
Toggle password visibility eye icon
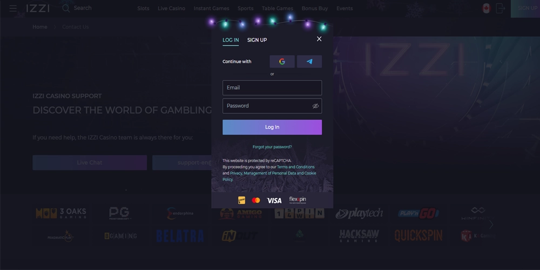pyautogui.click(x=315, y=106)
